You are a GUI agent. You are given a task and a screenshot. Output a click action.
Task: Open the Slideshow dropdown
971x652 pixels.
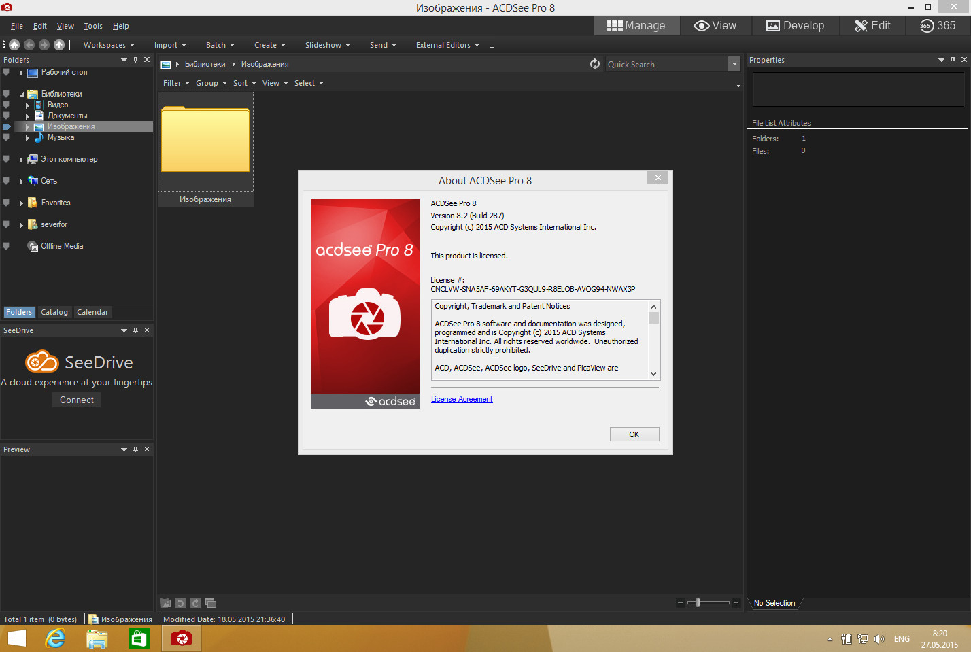coord(327,45)
